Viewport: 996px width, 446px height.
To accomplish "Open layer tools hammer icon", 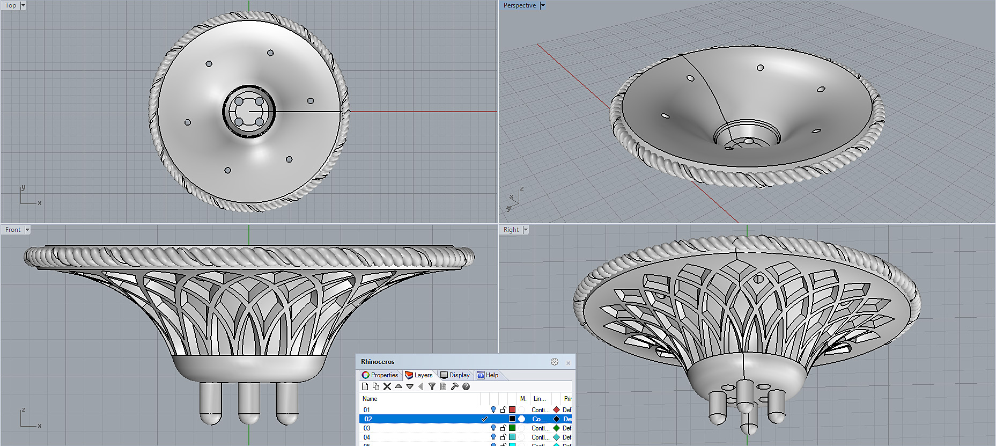I will [x=454, y=386].
